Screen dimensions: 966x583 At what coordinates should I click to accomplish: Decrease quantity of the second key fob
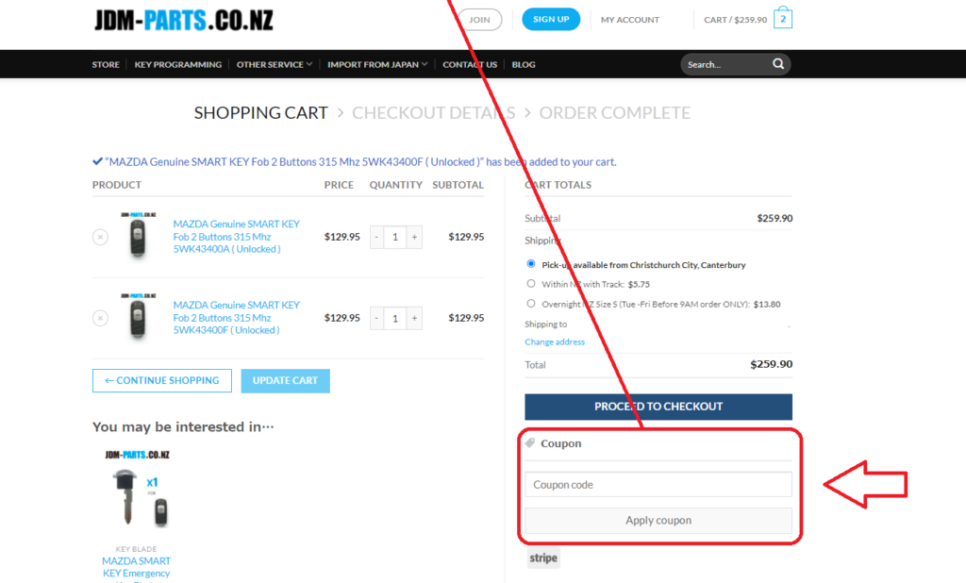(x=375, y=318)
